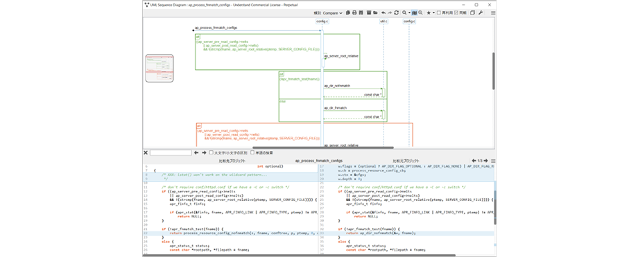
Task: Click the ap_process_fnmatch_configs message label in diagram
Action: pos(216,28)
